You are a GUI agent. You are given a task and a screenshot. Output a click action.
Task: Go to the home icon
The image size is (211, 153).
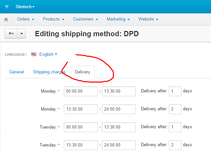6,20
